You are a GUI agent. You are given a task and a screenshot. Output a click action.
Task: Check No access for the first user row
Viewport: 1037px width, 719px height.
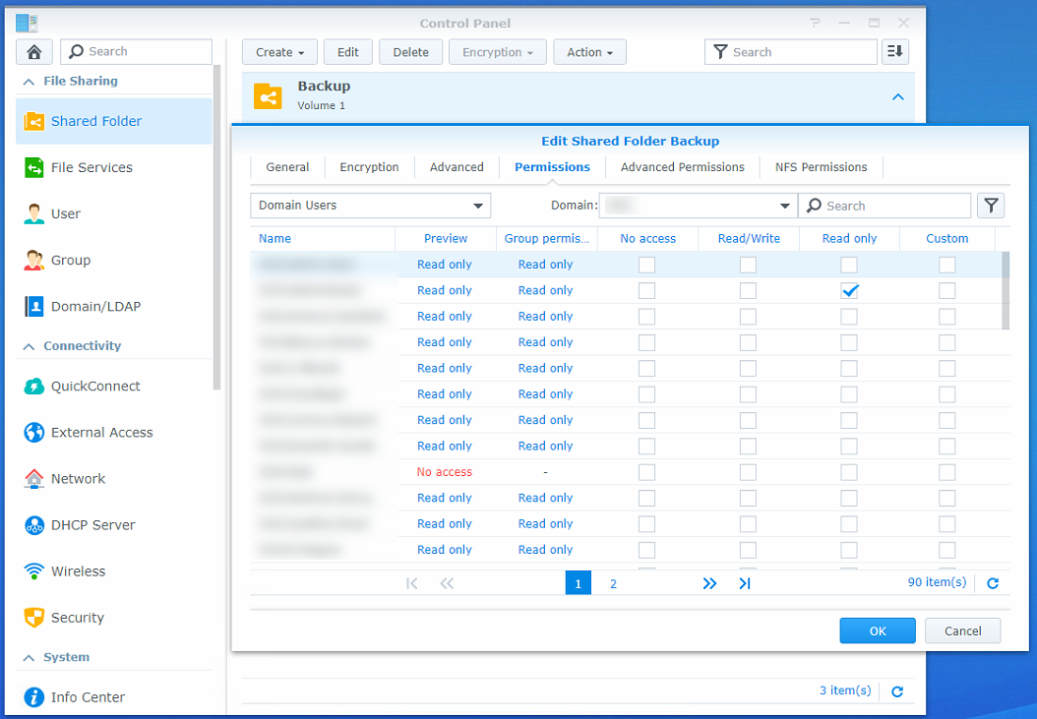(646, 265)
